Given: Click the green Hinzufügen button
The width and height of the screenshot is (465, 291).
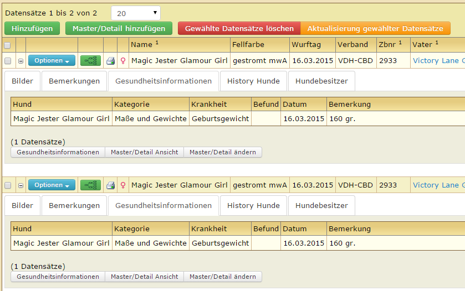Looking at the screenshot, I should (32, 28).
